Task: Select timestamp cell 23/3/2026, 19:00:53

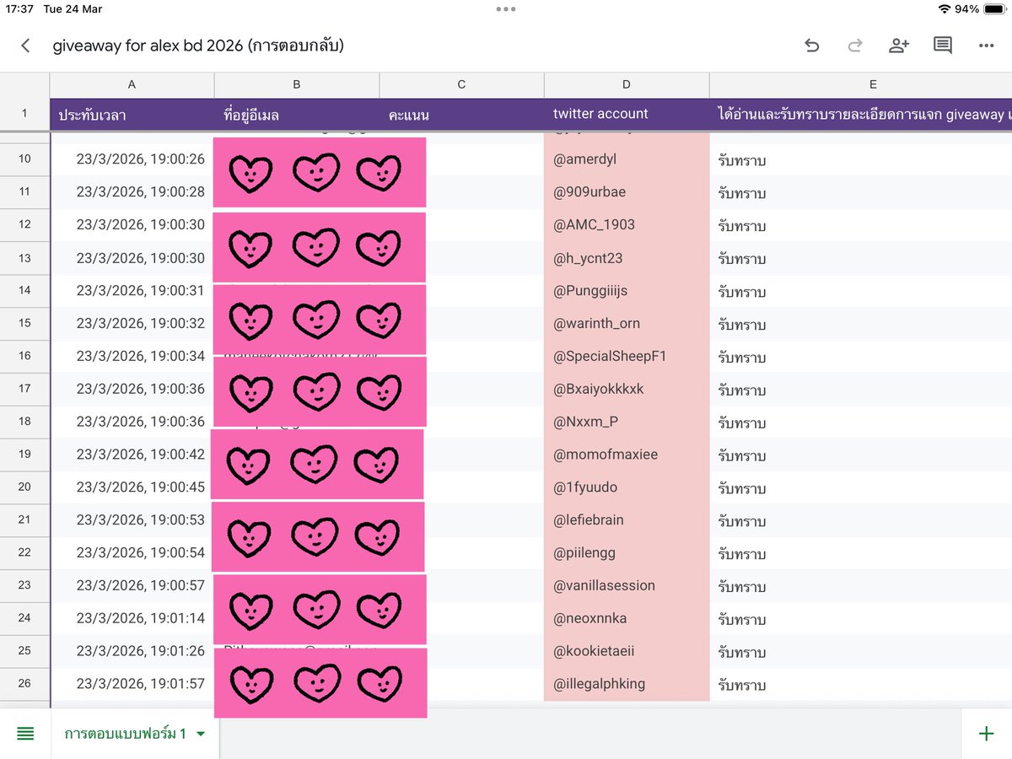Action: tap(132, 519)
